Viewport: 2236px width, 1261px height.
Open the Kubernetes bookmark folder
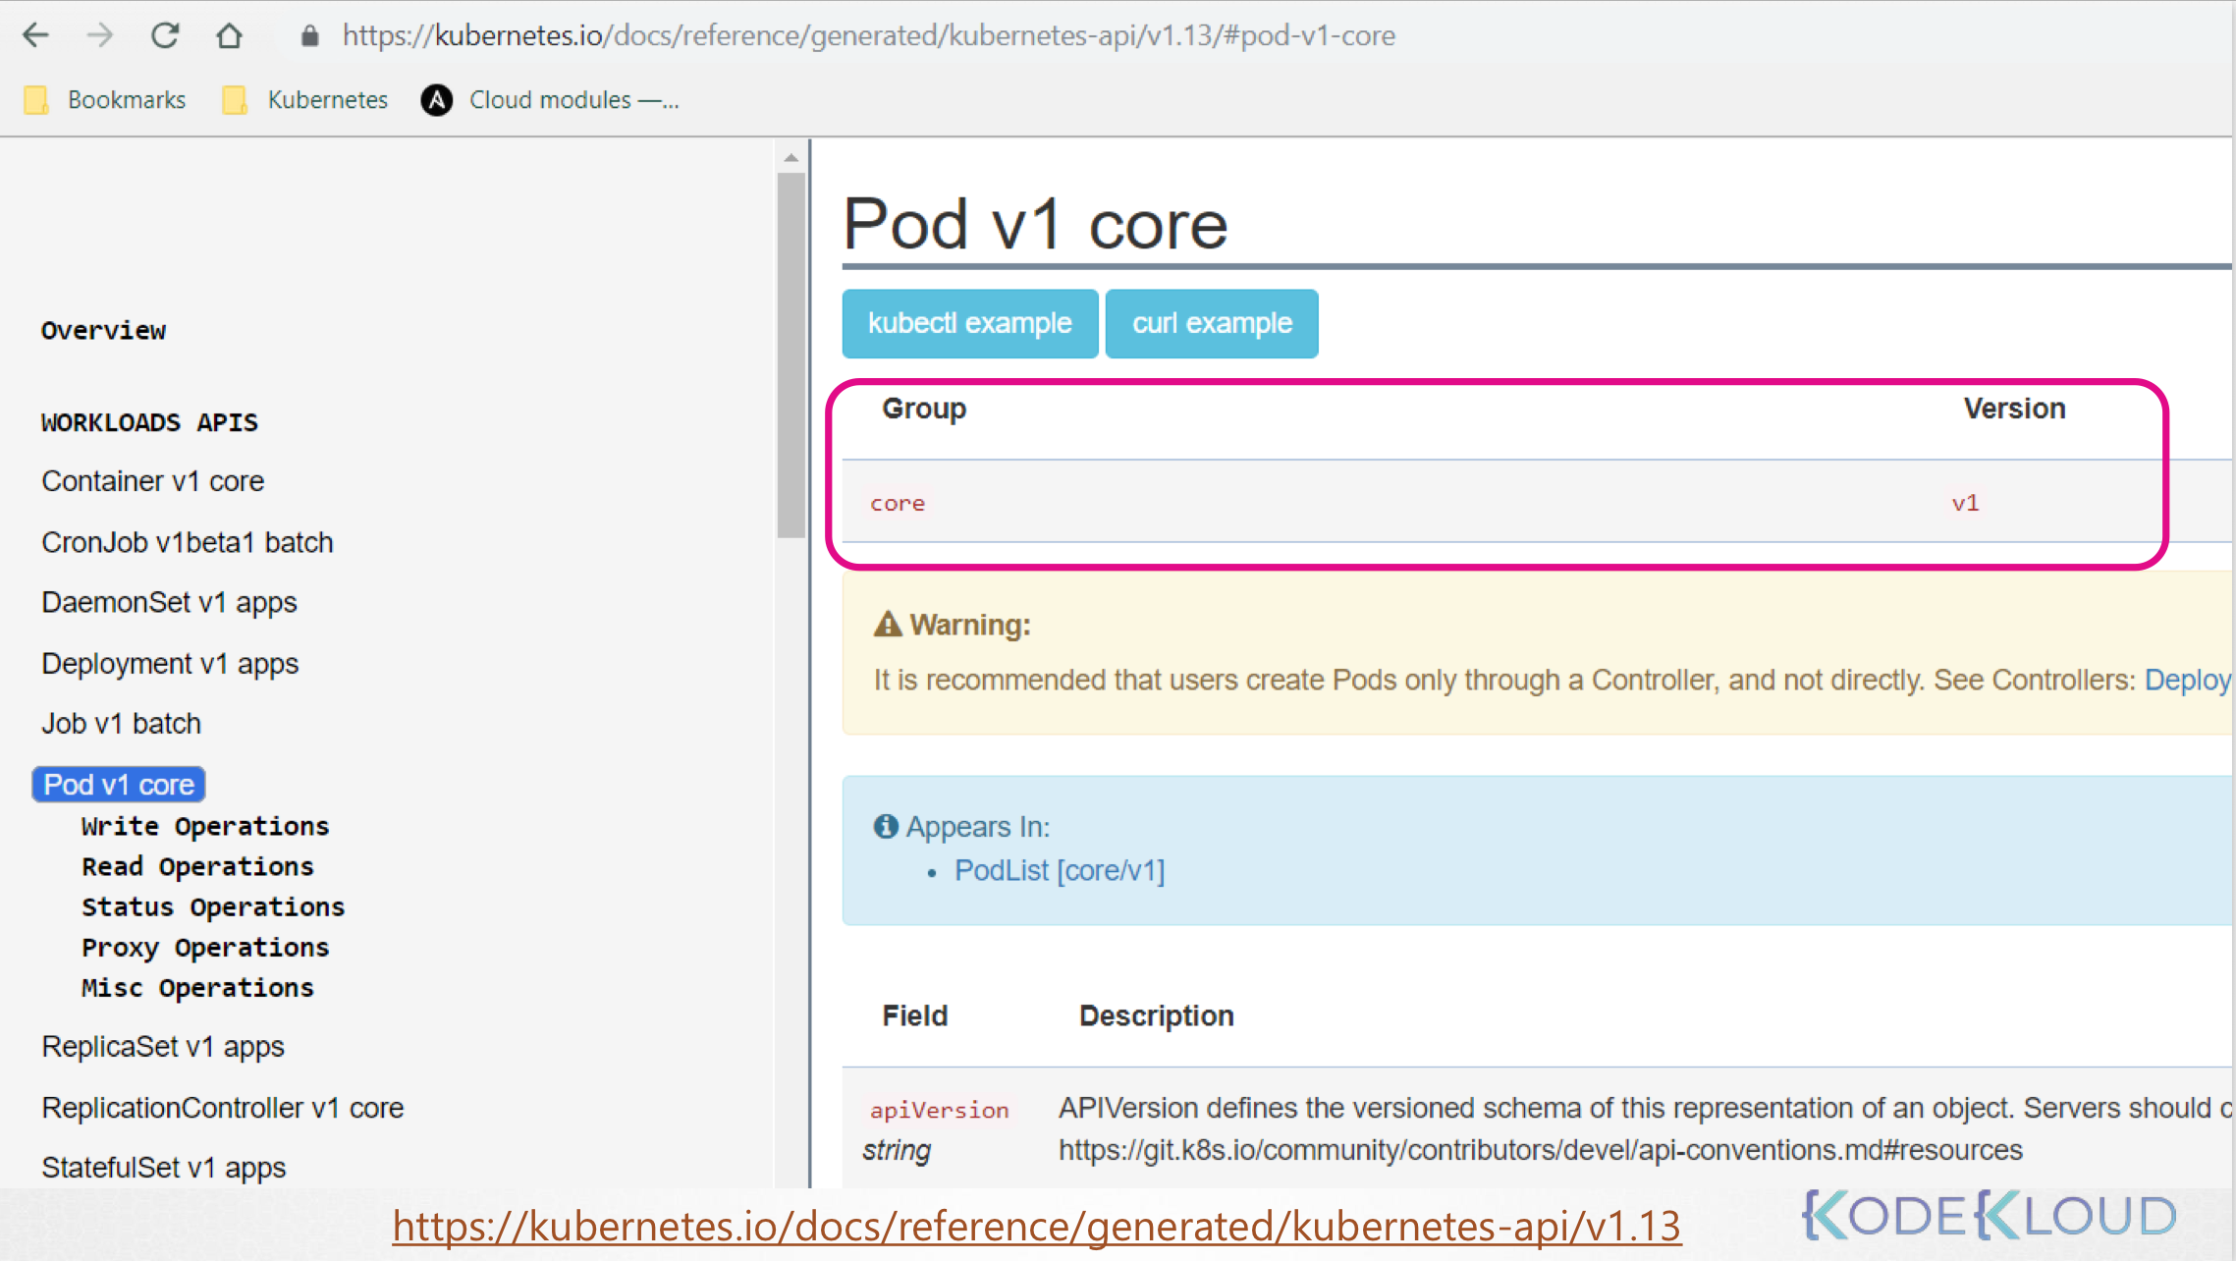click(x=305, y=100)
